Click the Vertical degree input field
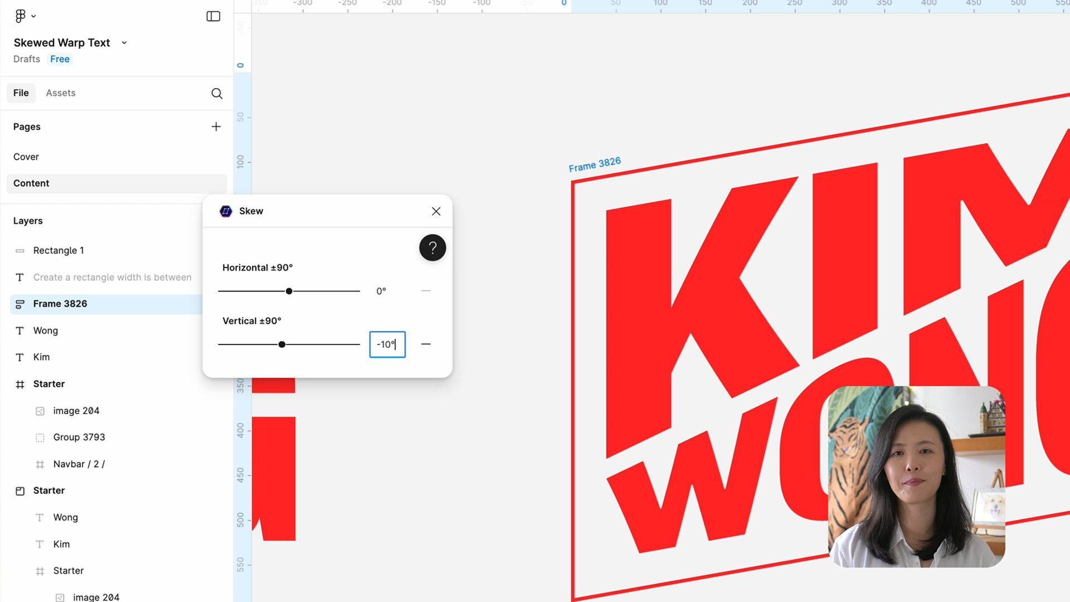 (387, 344)
